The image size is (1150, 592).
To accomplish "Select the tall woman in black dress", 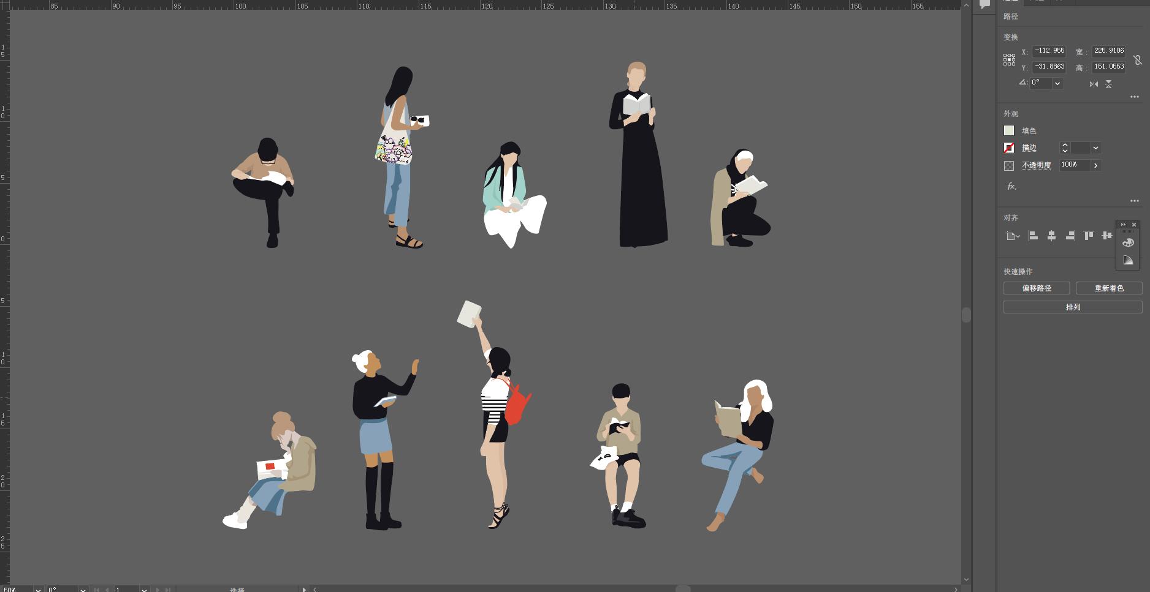I will [639, 154].
